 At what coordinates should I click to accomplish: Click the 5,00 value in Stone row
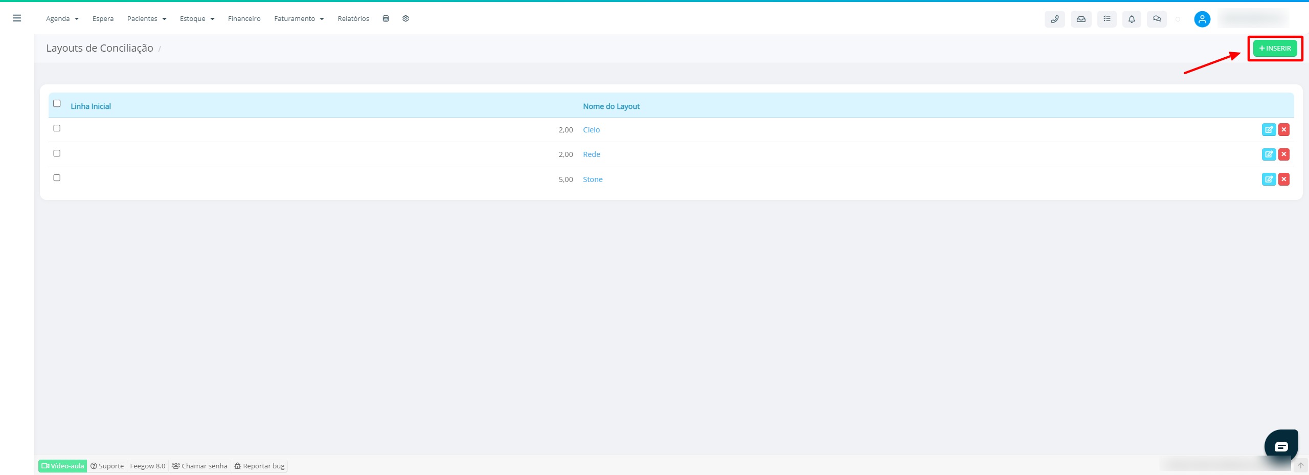[566, 179]
